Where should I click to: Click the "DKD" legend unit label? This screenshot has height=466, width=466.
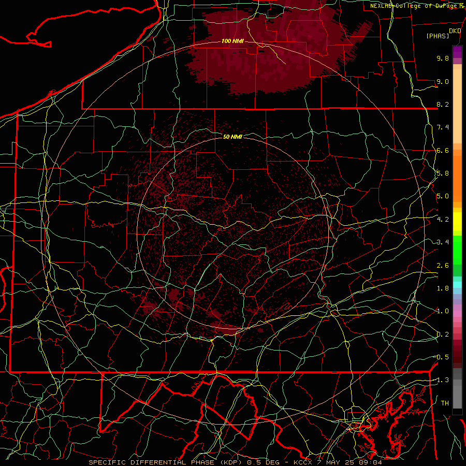[x=455, y=31]
